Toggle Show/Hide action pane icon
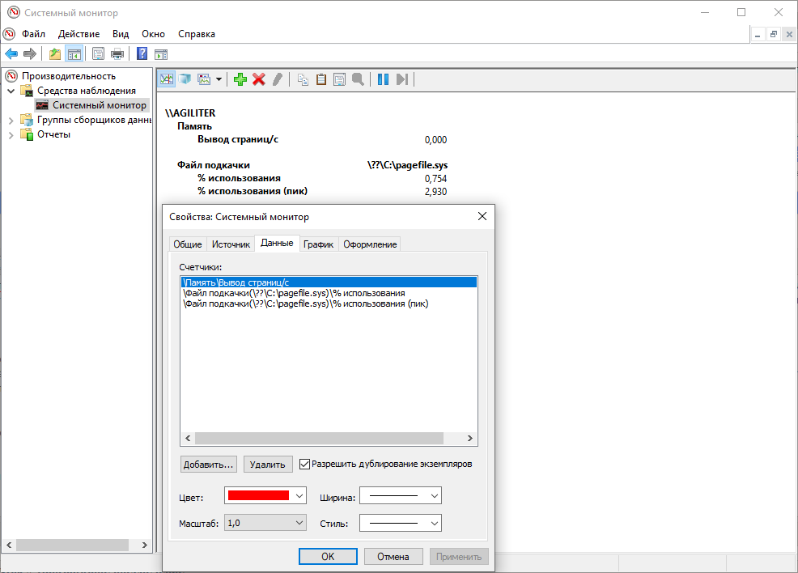 (x=161, y=53)
